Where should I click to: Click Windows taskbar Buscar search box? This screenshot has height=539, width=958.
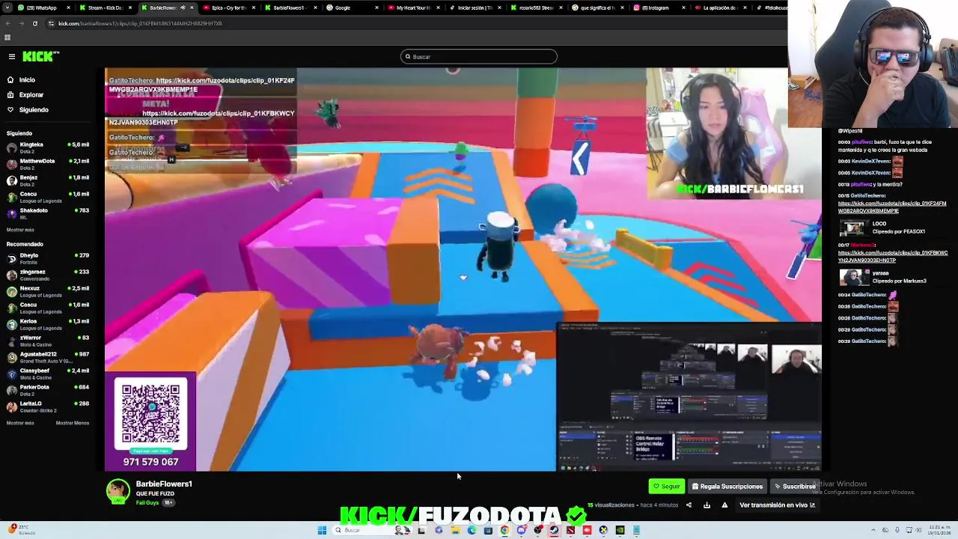coord(372,530)
